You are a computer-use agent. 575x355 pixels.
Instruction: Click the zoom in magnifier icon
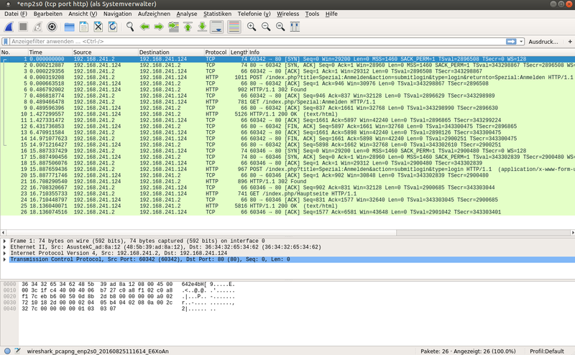pos(252,27)
